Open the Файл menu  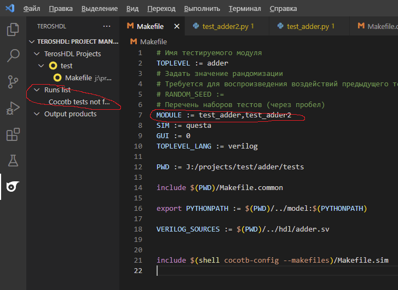[x=32, y=9]
